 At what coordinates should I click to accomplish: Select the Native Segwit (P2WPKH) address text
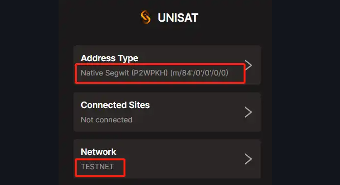point(124,73)
